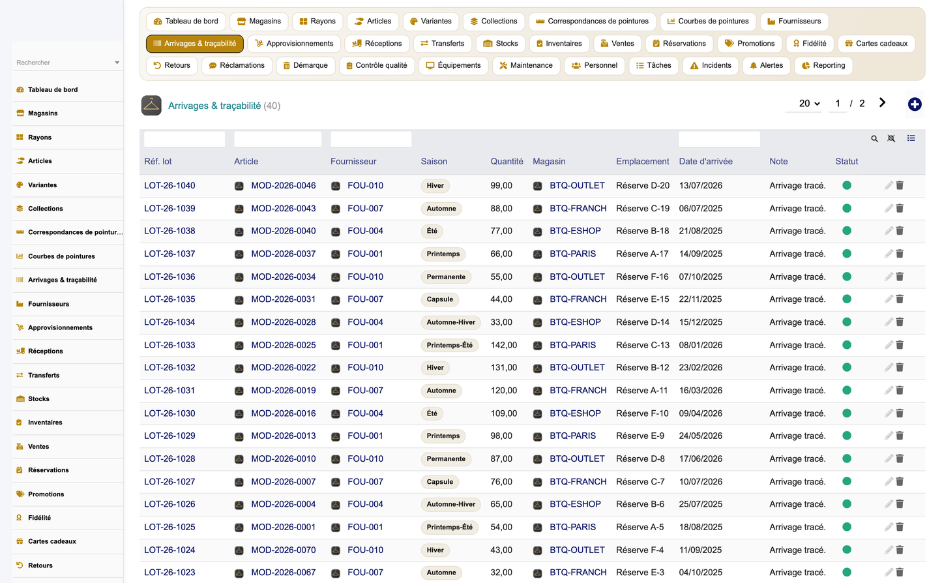Viewport: 942px width, 583px height.
Task: Edit row LOT-26-1029 with pencil icon
Action: tap(889, 436)
